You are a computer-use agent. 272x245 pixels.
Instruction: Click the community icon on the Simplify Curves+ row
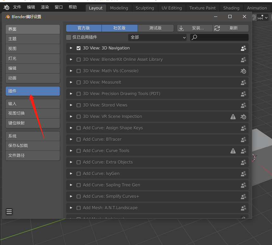[x=244, y=197]
